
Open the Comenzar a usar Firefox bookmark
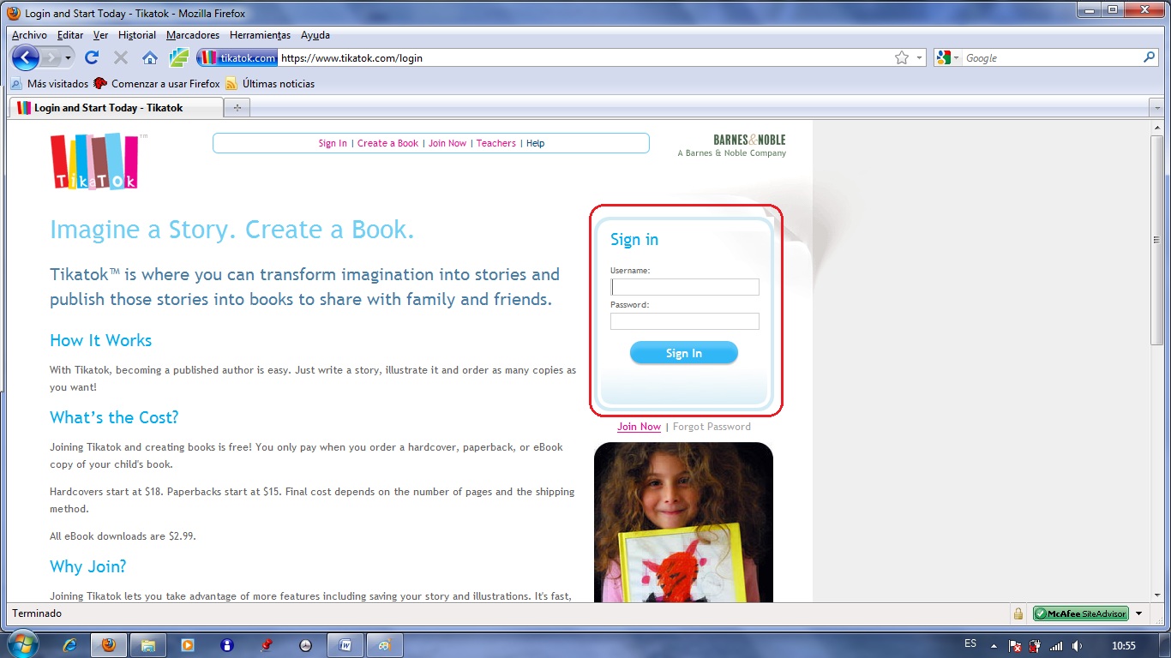pyautogui.click(x=157, y=83)
